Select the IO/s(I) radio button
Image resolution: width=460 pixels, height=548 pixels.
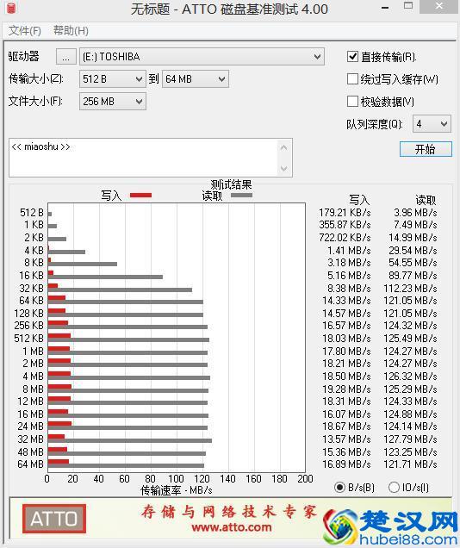(x=394, y=487)
